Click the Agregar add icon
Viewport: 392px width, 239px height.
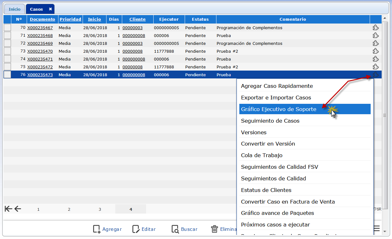tap(97, 229)
